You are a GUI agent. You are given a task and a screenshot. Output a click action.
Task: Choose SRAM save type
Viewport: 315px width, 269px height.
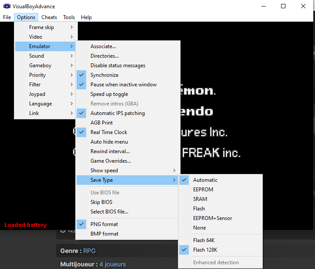[x=200, y=199]
